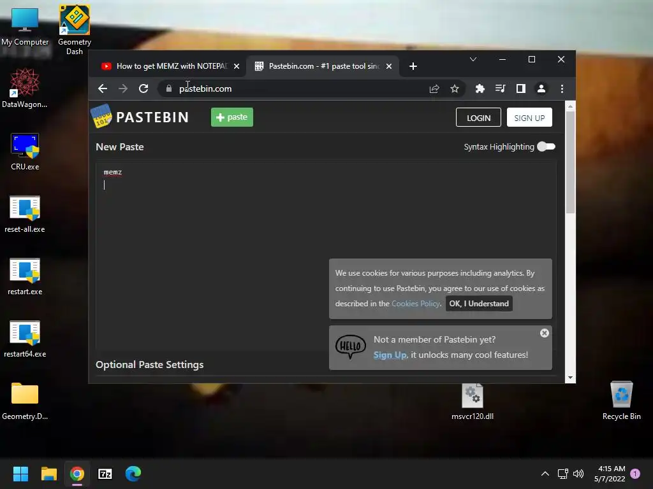Open Chrome three-dot menu
This screenshot has height=489, width=653.
tap(562, 89)
